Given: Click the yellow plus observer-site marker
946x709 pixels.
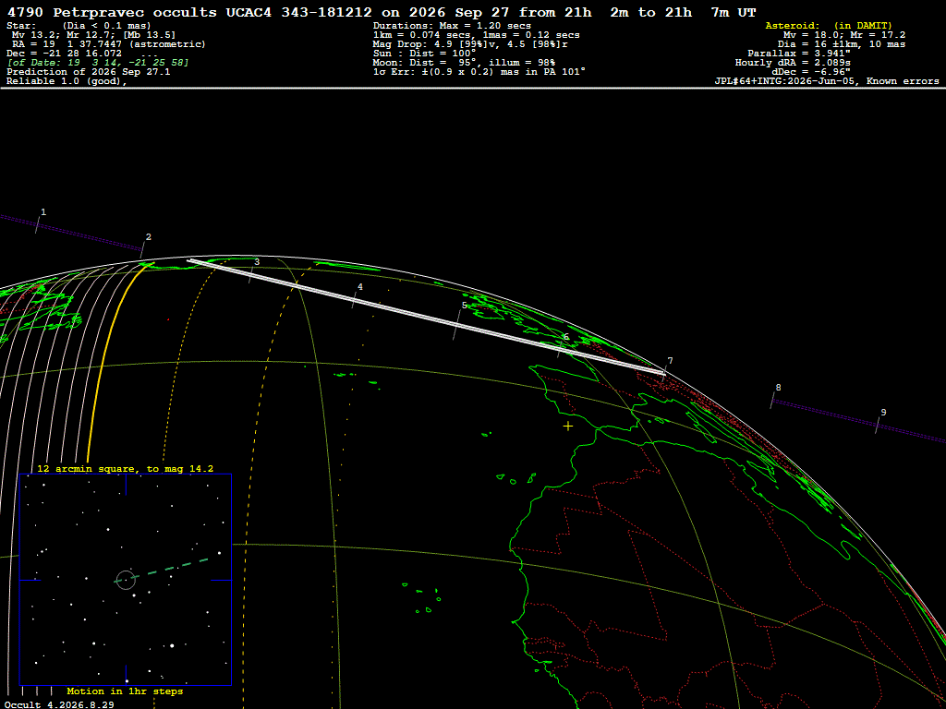Looking at the screenshot, I should tap(568, 427).
